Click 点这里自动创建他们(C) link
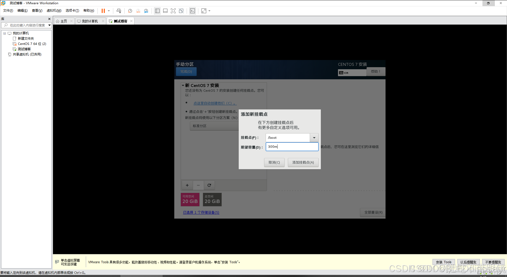The width and height of the screenshot is (507, 277). (x=215, y=103)
